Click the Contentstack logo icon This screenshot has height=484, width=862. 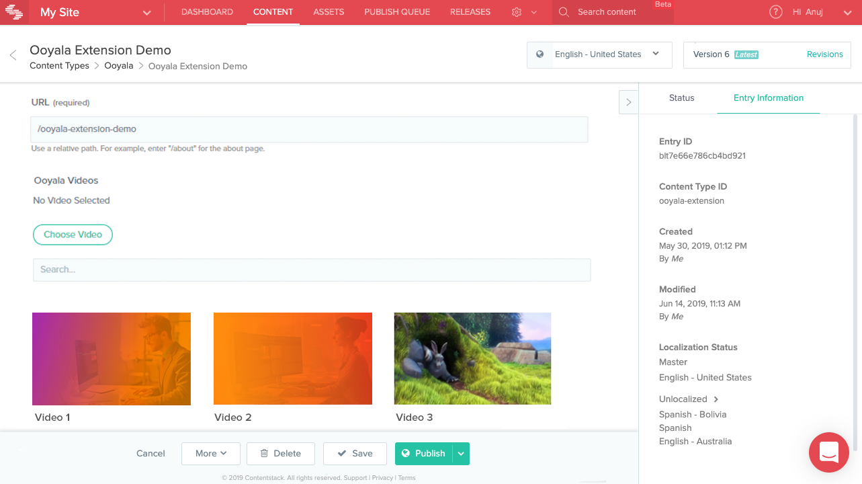click(14, 12)
